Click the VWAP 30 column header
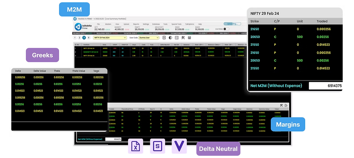This screenshot has height=158, width=354. [125, 45]
